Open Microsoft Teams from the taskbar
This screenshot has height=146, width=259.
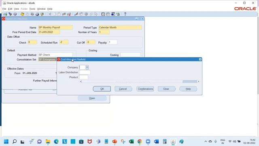98,142
